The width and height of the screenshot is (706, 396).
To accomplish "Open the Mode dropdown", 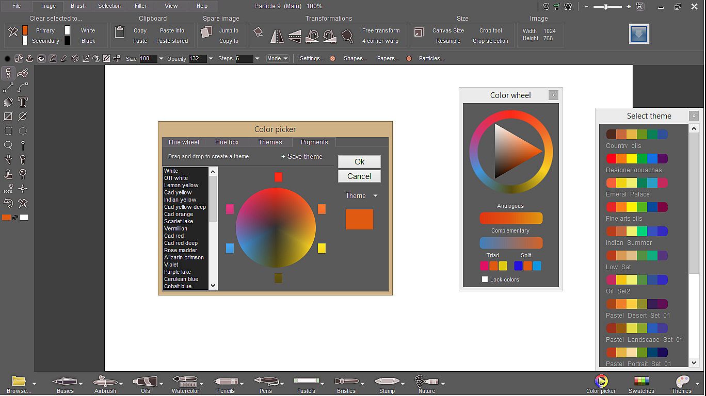I will tap(277, 59).
